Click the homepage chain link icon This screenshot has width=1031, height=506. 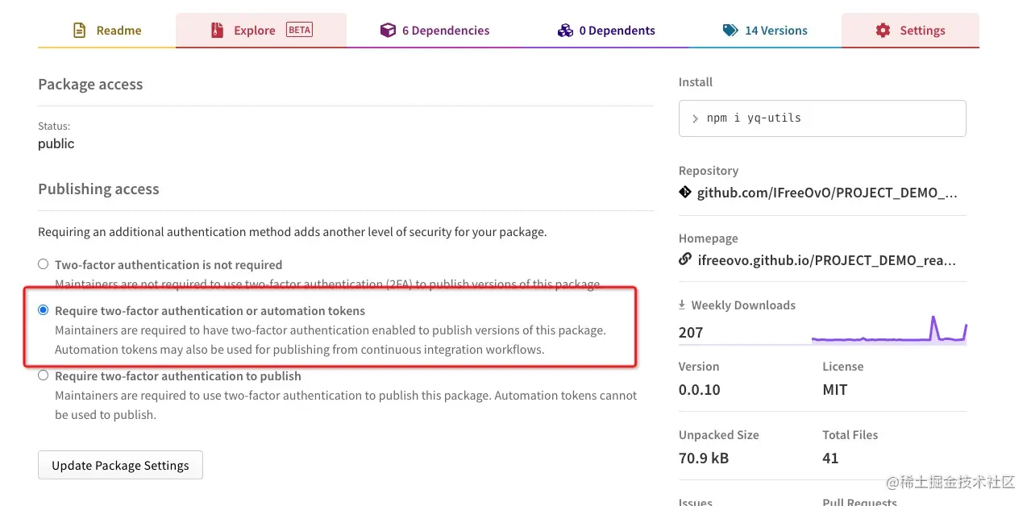point(685,259)
